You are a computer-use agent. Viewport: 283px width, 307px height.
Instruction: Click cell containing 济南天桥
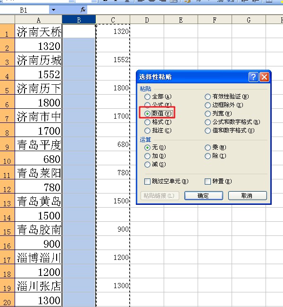click(38, 31)
